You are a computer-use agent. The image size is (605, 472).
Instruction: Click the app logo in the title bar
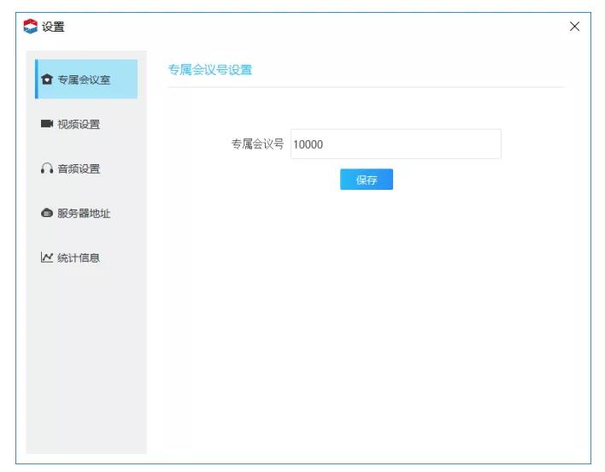pos(30,27)
